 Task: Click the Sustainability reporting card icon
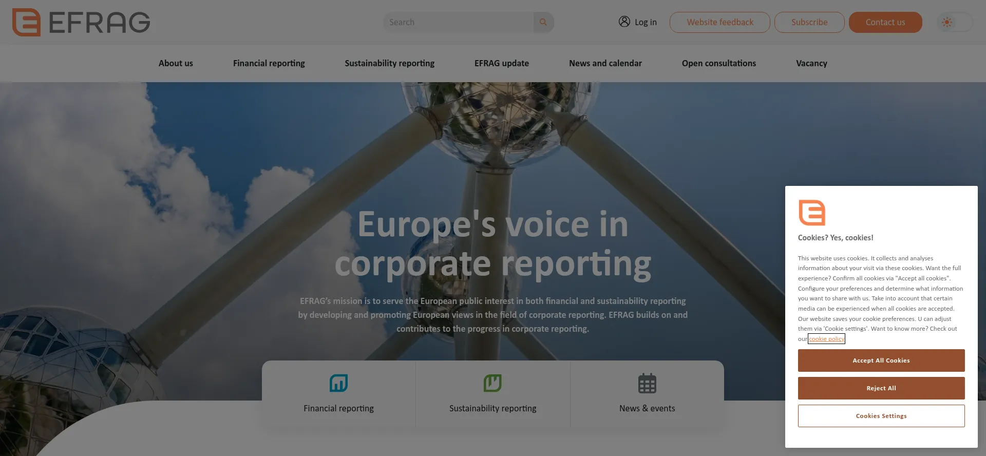pos(492,383)
